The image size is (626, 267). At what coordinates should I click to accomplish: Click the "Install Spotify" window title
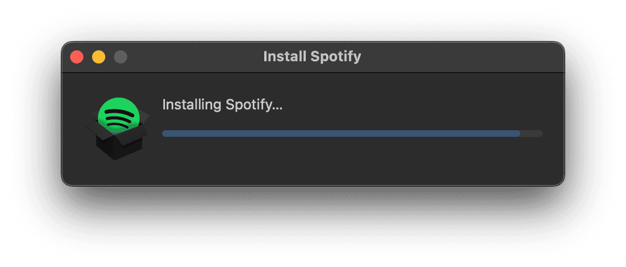tap(312, 56)
